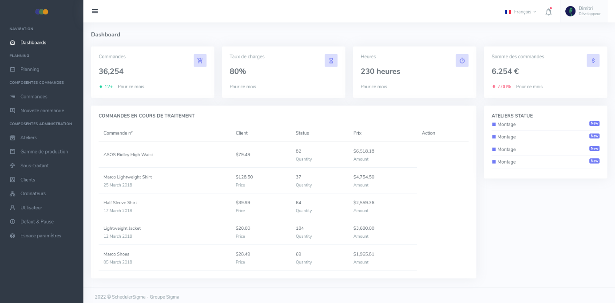Open Defaut & Pause sidebar item

41,221
